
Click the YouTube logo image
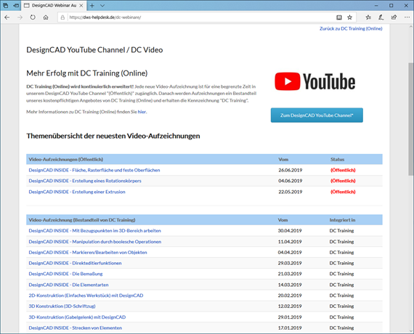pos(315,81)
